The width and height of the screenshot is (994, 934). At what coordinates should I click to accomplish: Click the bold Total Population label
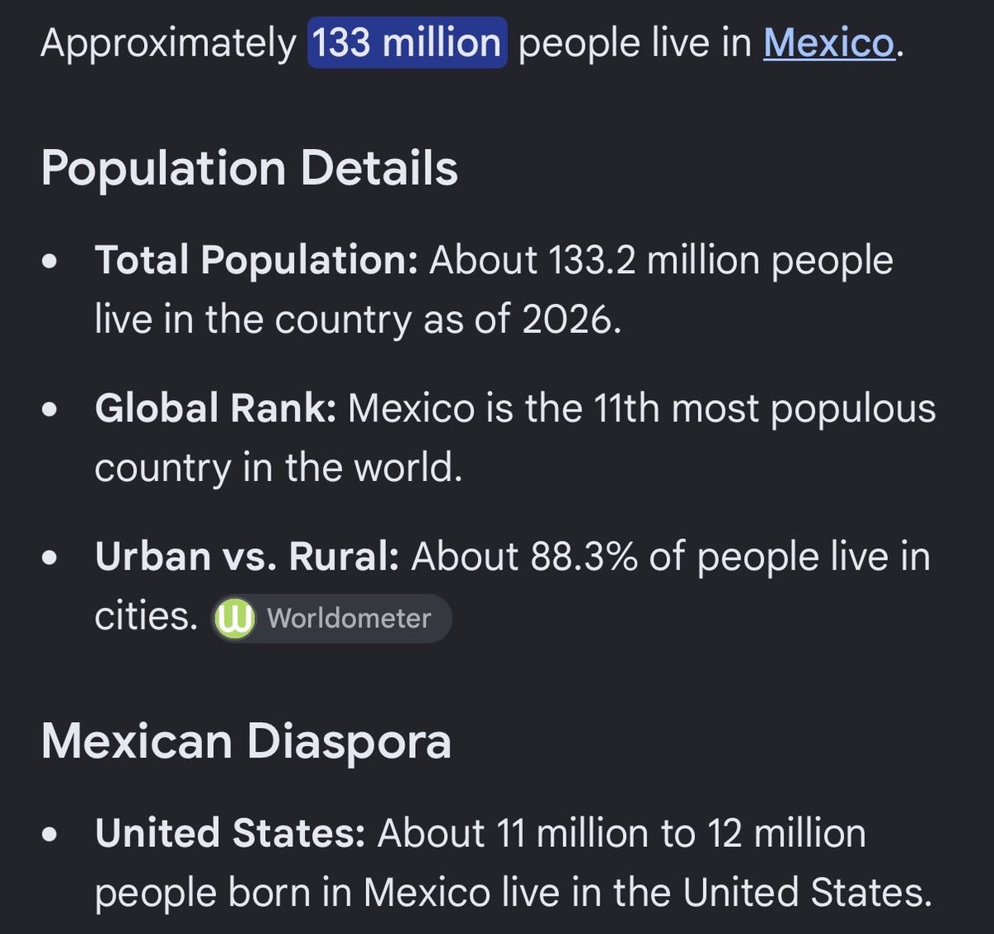[x=257, y=260]
